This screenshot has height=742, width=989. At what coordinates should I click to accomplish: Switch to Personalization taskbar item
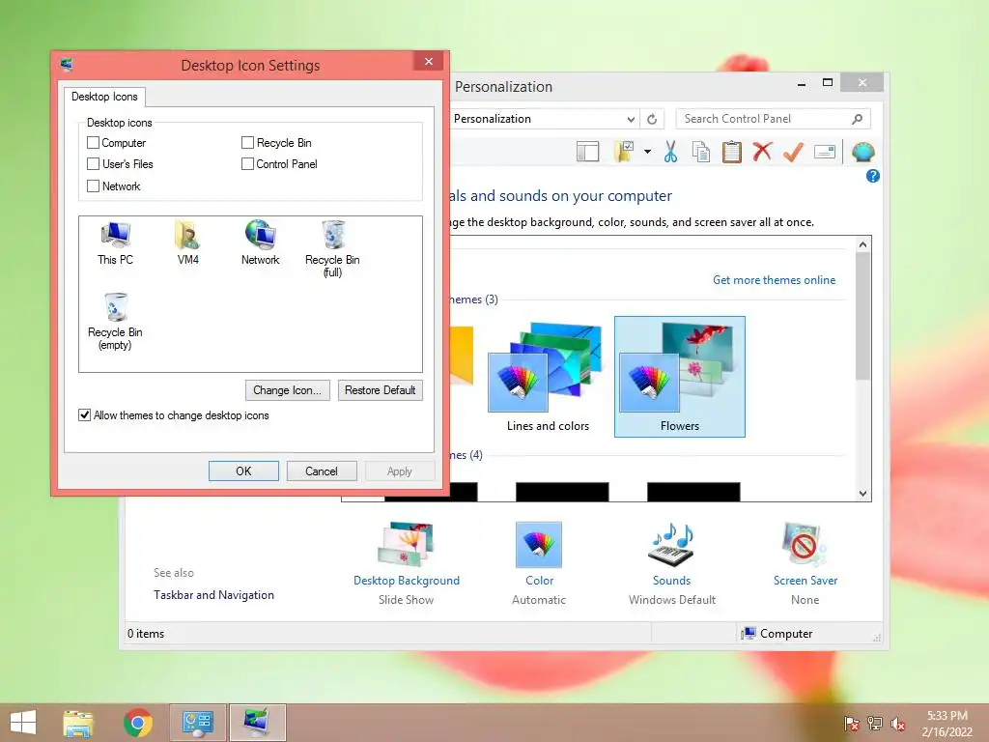(257, 723)
